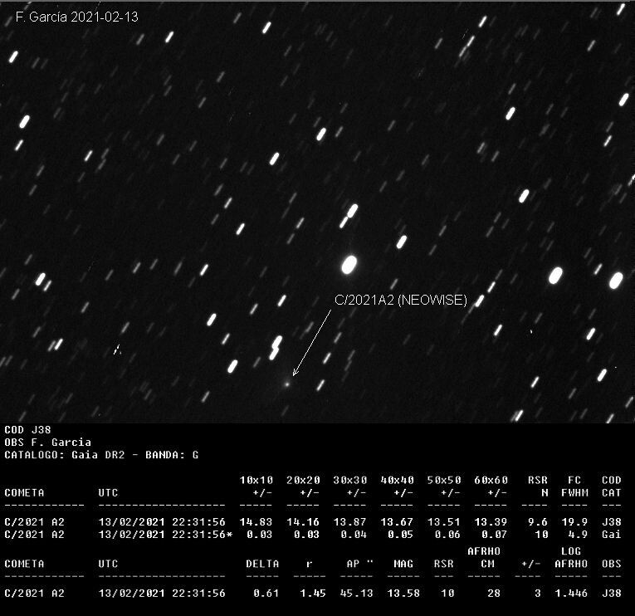Click the '60x60' column header
The height and width of the screenshot is (616, 635).
pyautogui.click(x=491, y=481)
